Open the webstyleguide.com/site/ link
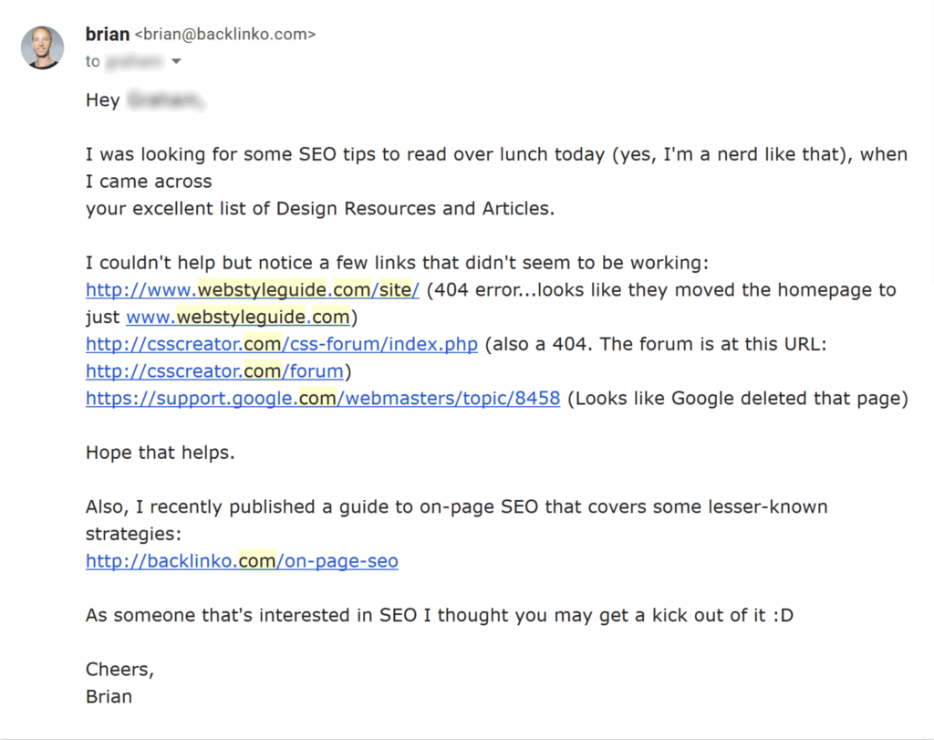 coord(253,290)
